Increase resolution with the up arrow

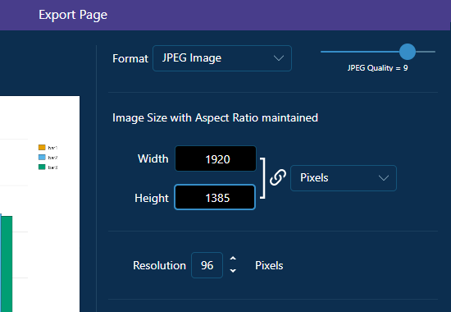tap(233, 259)
